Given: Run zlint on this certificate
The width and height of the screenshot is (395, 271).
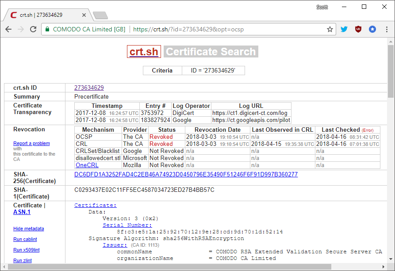Looking at the screenshot, I should [23, 260].
